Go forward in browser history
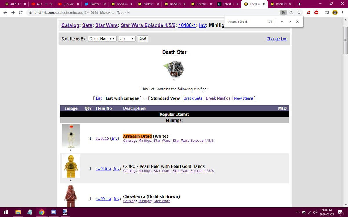 [13, 13]
